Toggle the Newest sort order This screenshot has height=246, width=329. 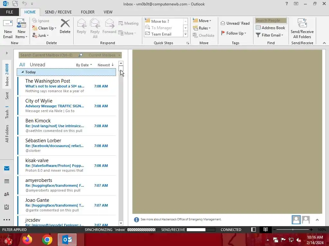pyautogui.click(x=106, y=65)
